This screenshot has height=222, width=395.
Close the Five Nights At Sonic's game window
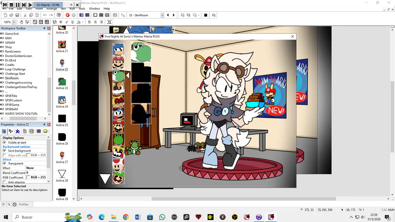tap(292, 36)
